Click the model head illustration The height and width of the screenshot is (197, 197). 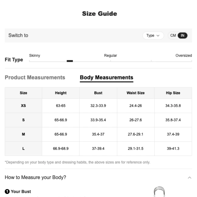tap(159, 192)
